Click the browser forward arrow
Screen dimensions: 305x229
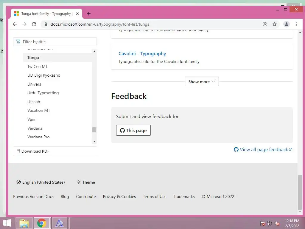(x=24, y=24)
